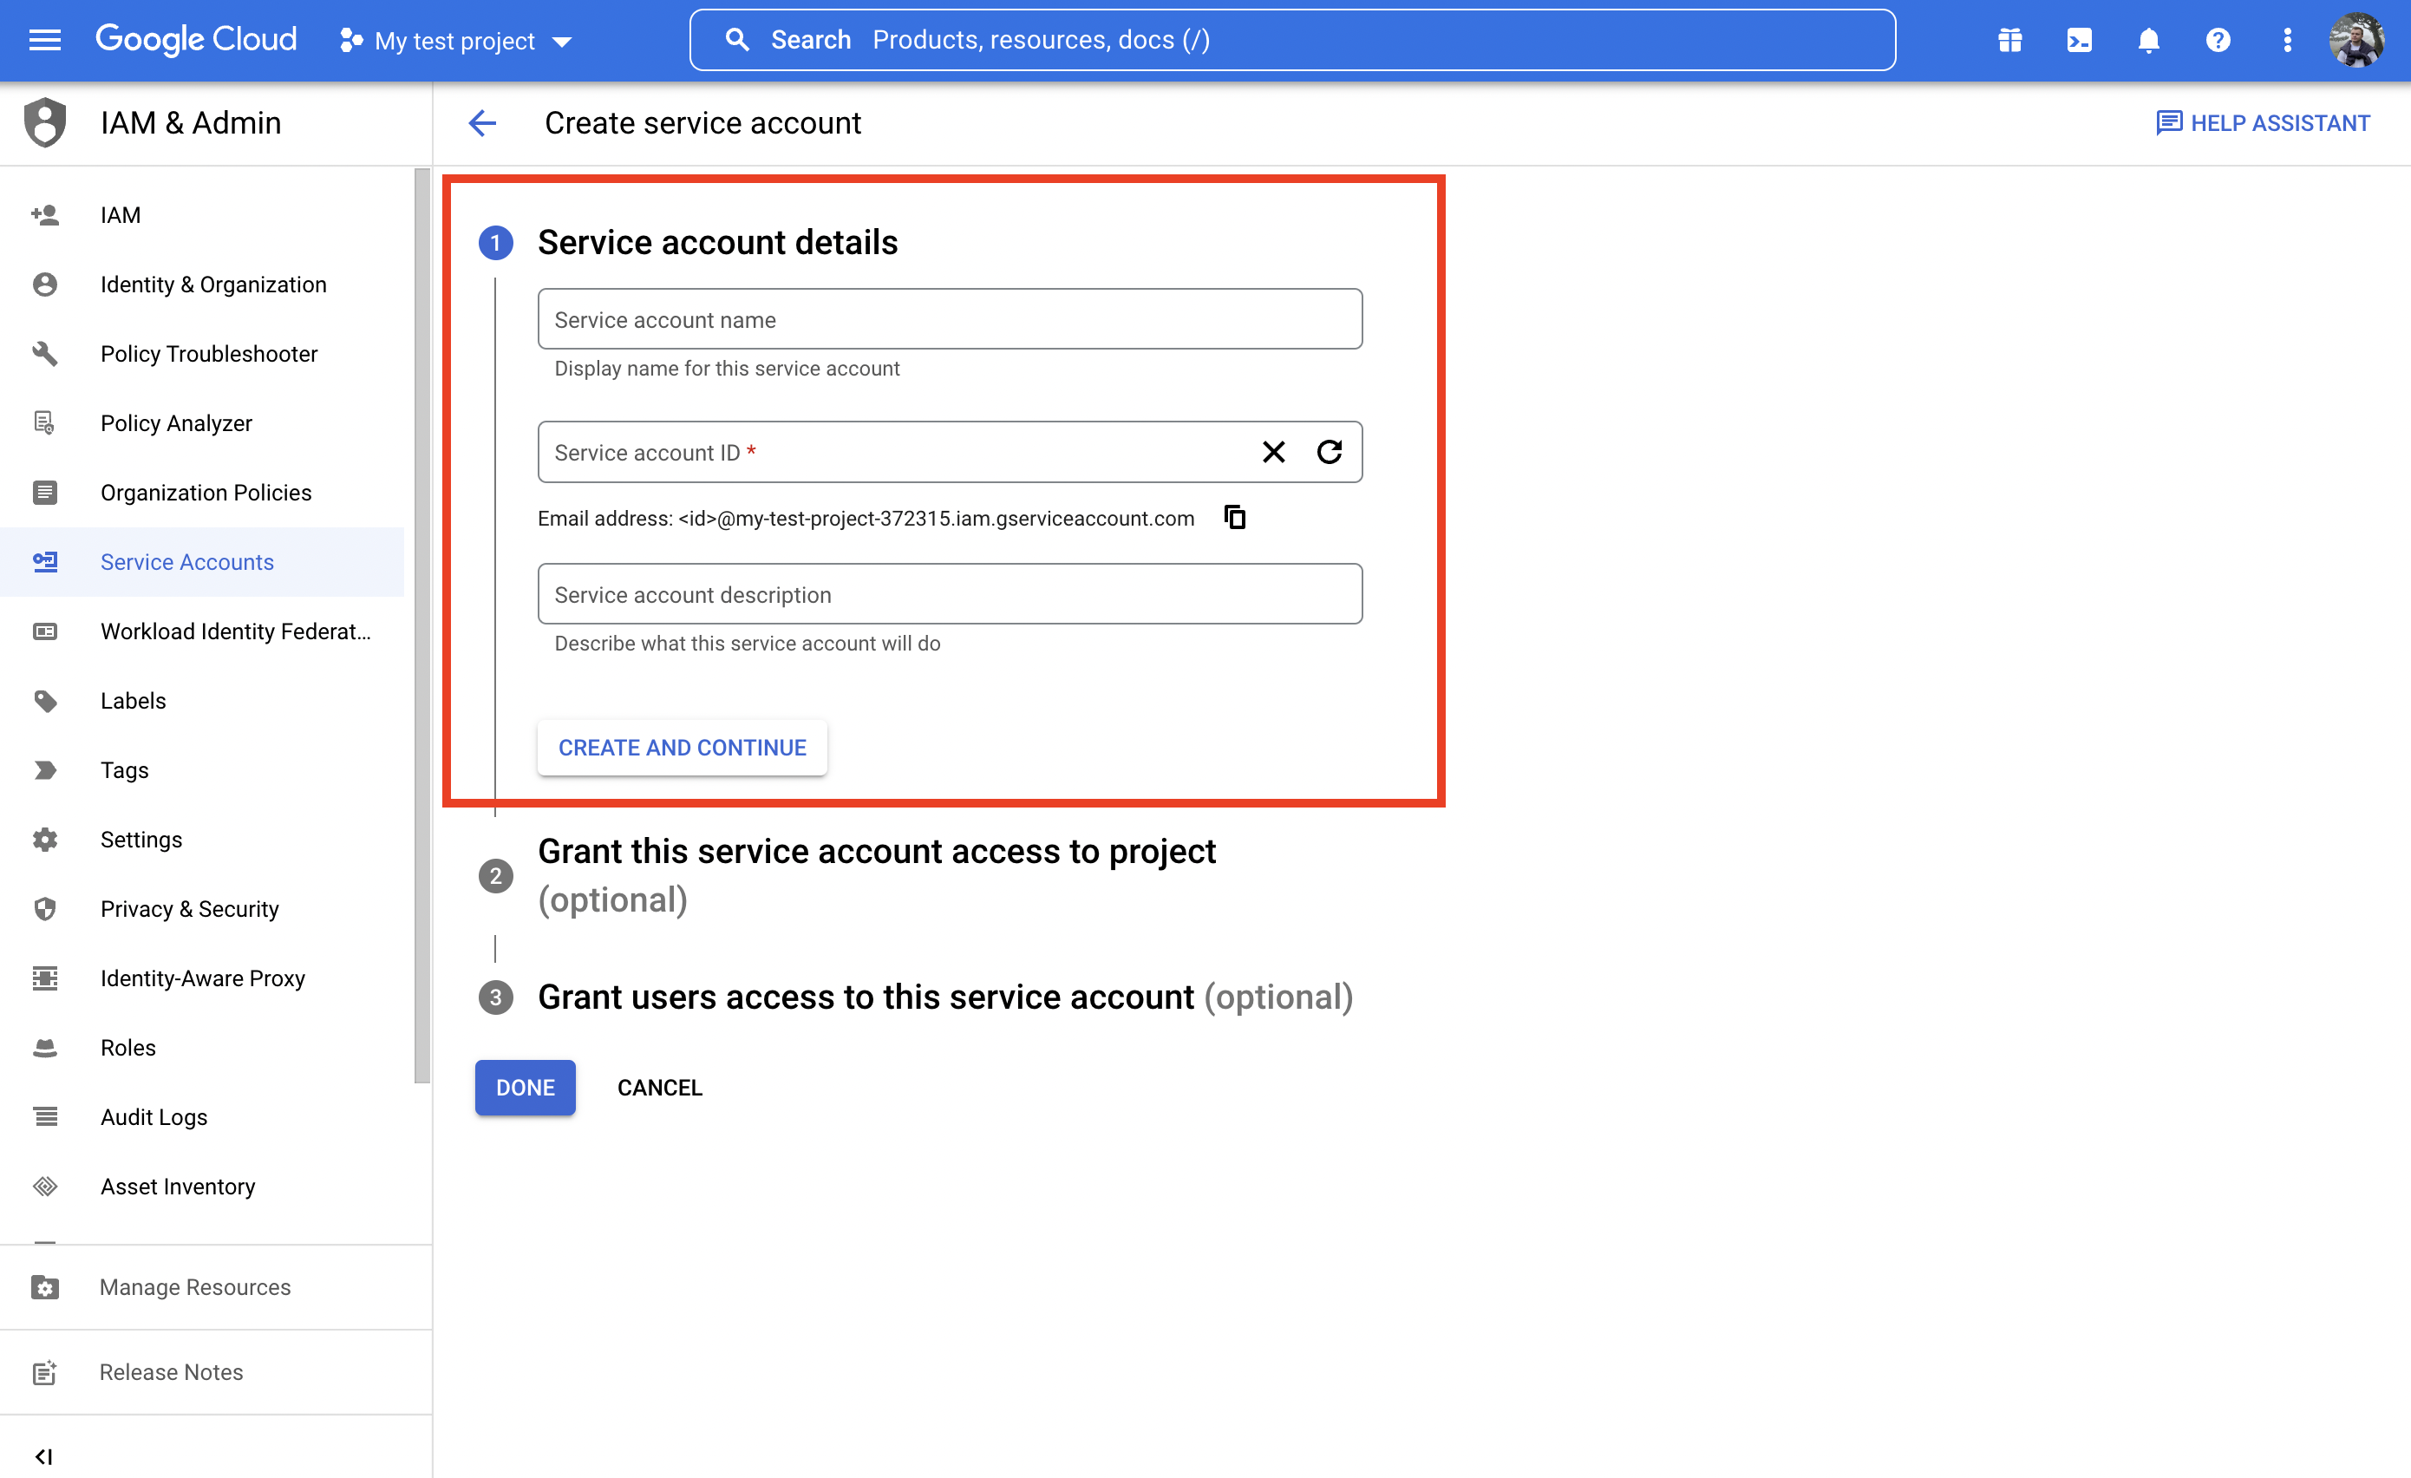This screenshot has width=2411, height=1478.
Task: Clear the Service account ID field
Action: tap(1273, 452)
